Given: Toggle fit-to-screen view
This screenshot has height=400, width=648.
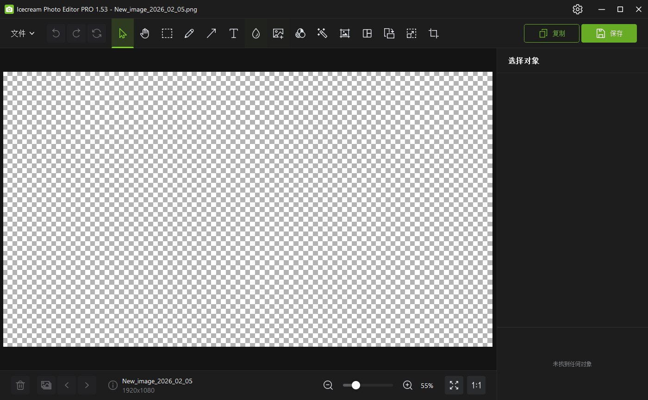Looking at the screenshot, I should tap(454, 385).
